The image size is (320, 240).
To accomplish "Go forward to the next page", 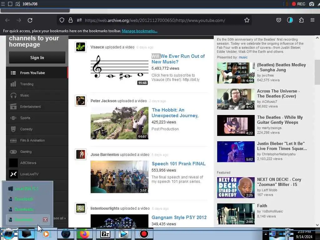I will coord(19,20).
